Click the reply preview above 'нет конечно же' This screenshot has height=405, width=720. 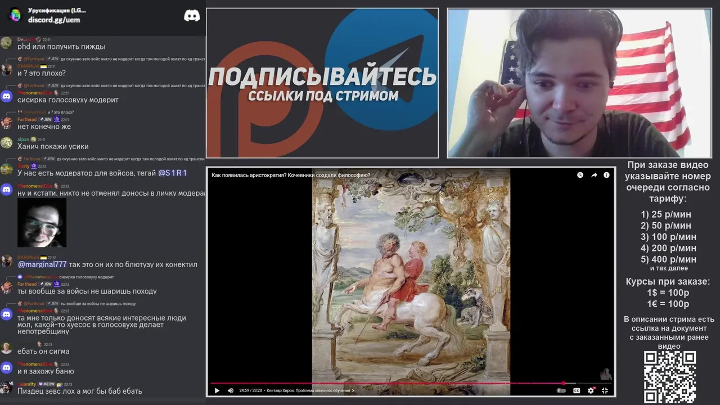click(x=48, y=112)
